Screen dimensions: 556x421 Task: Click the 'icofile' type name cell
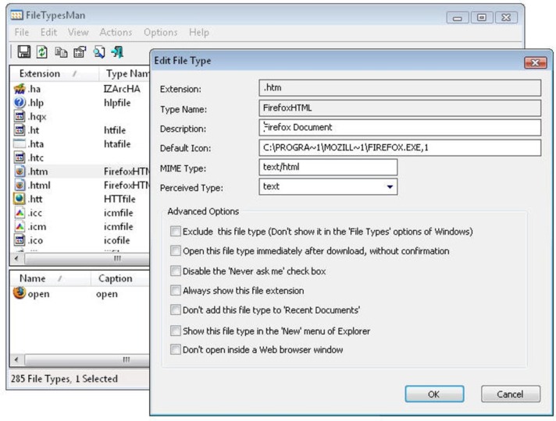coord(116,240)
